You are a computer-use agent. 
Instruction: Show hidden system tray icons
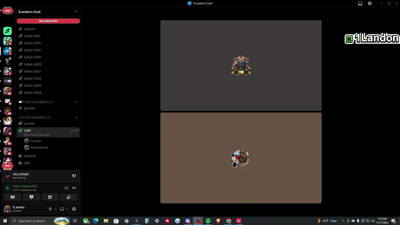343,221
